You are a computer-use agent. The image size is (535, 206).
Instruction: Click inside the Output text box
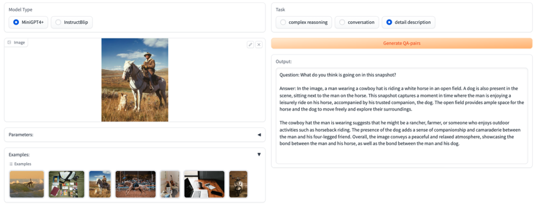pyautogui.click(x=402, y=116)
